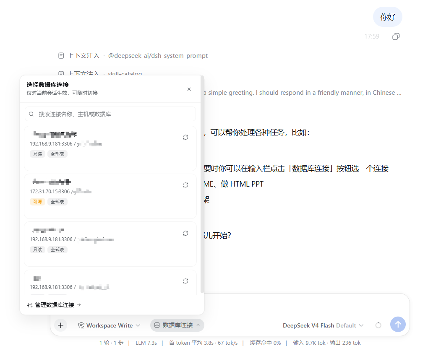Select the 172.31.70.15:3306 connection card

[x=110, y=196]
